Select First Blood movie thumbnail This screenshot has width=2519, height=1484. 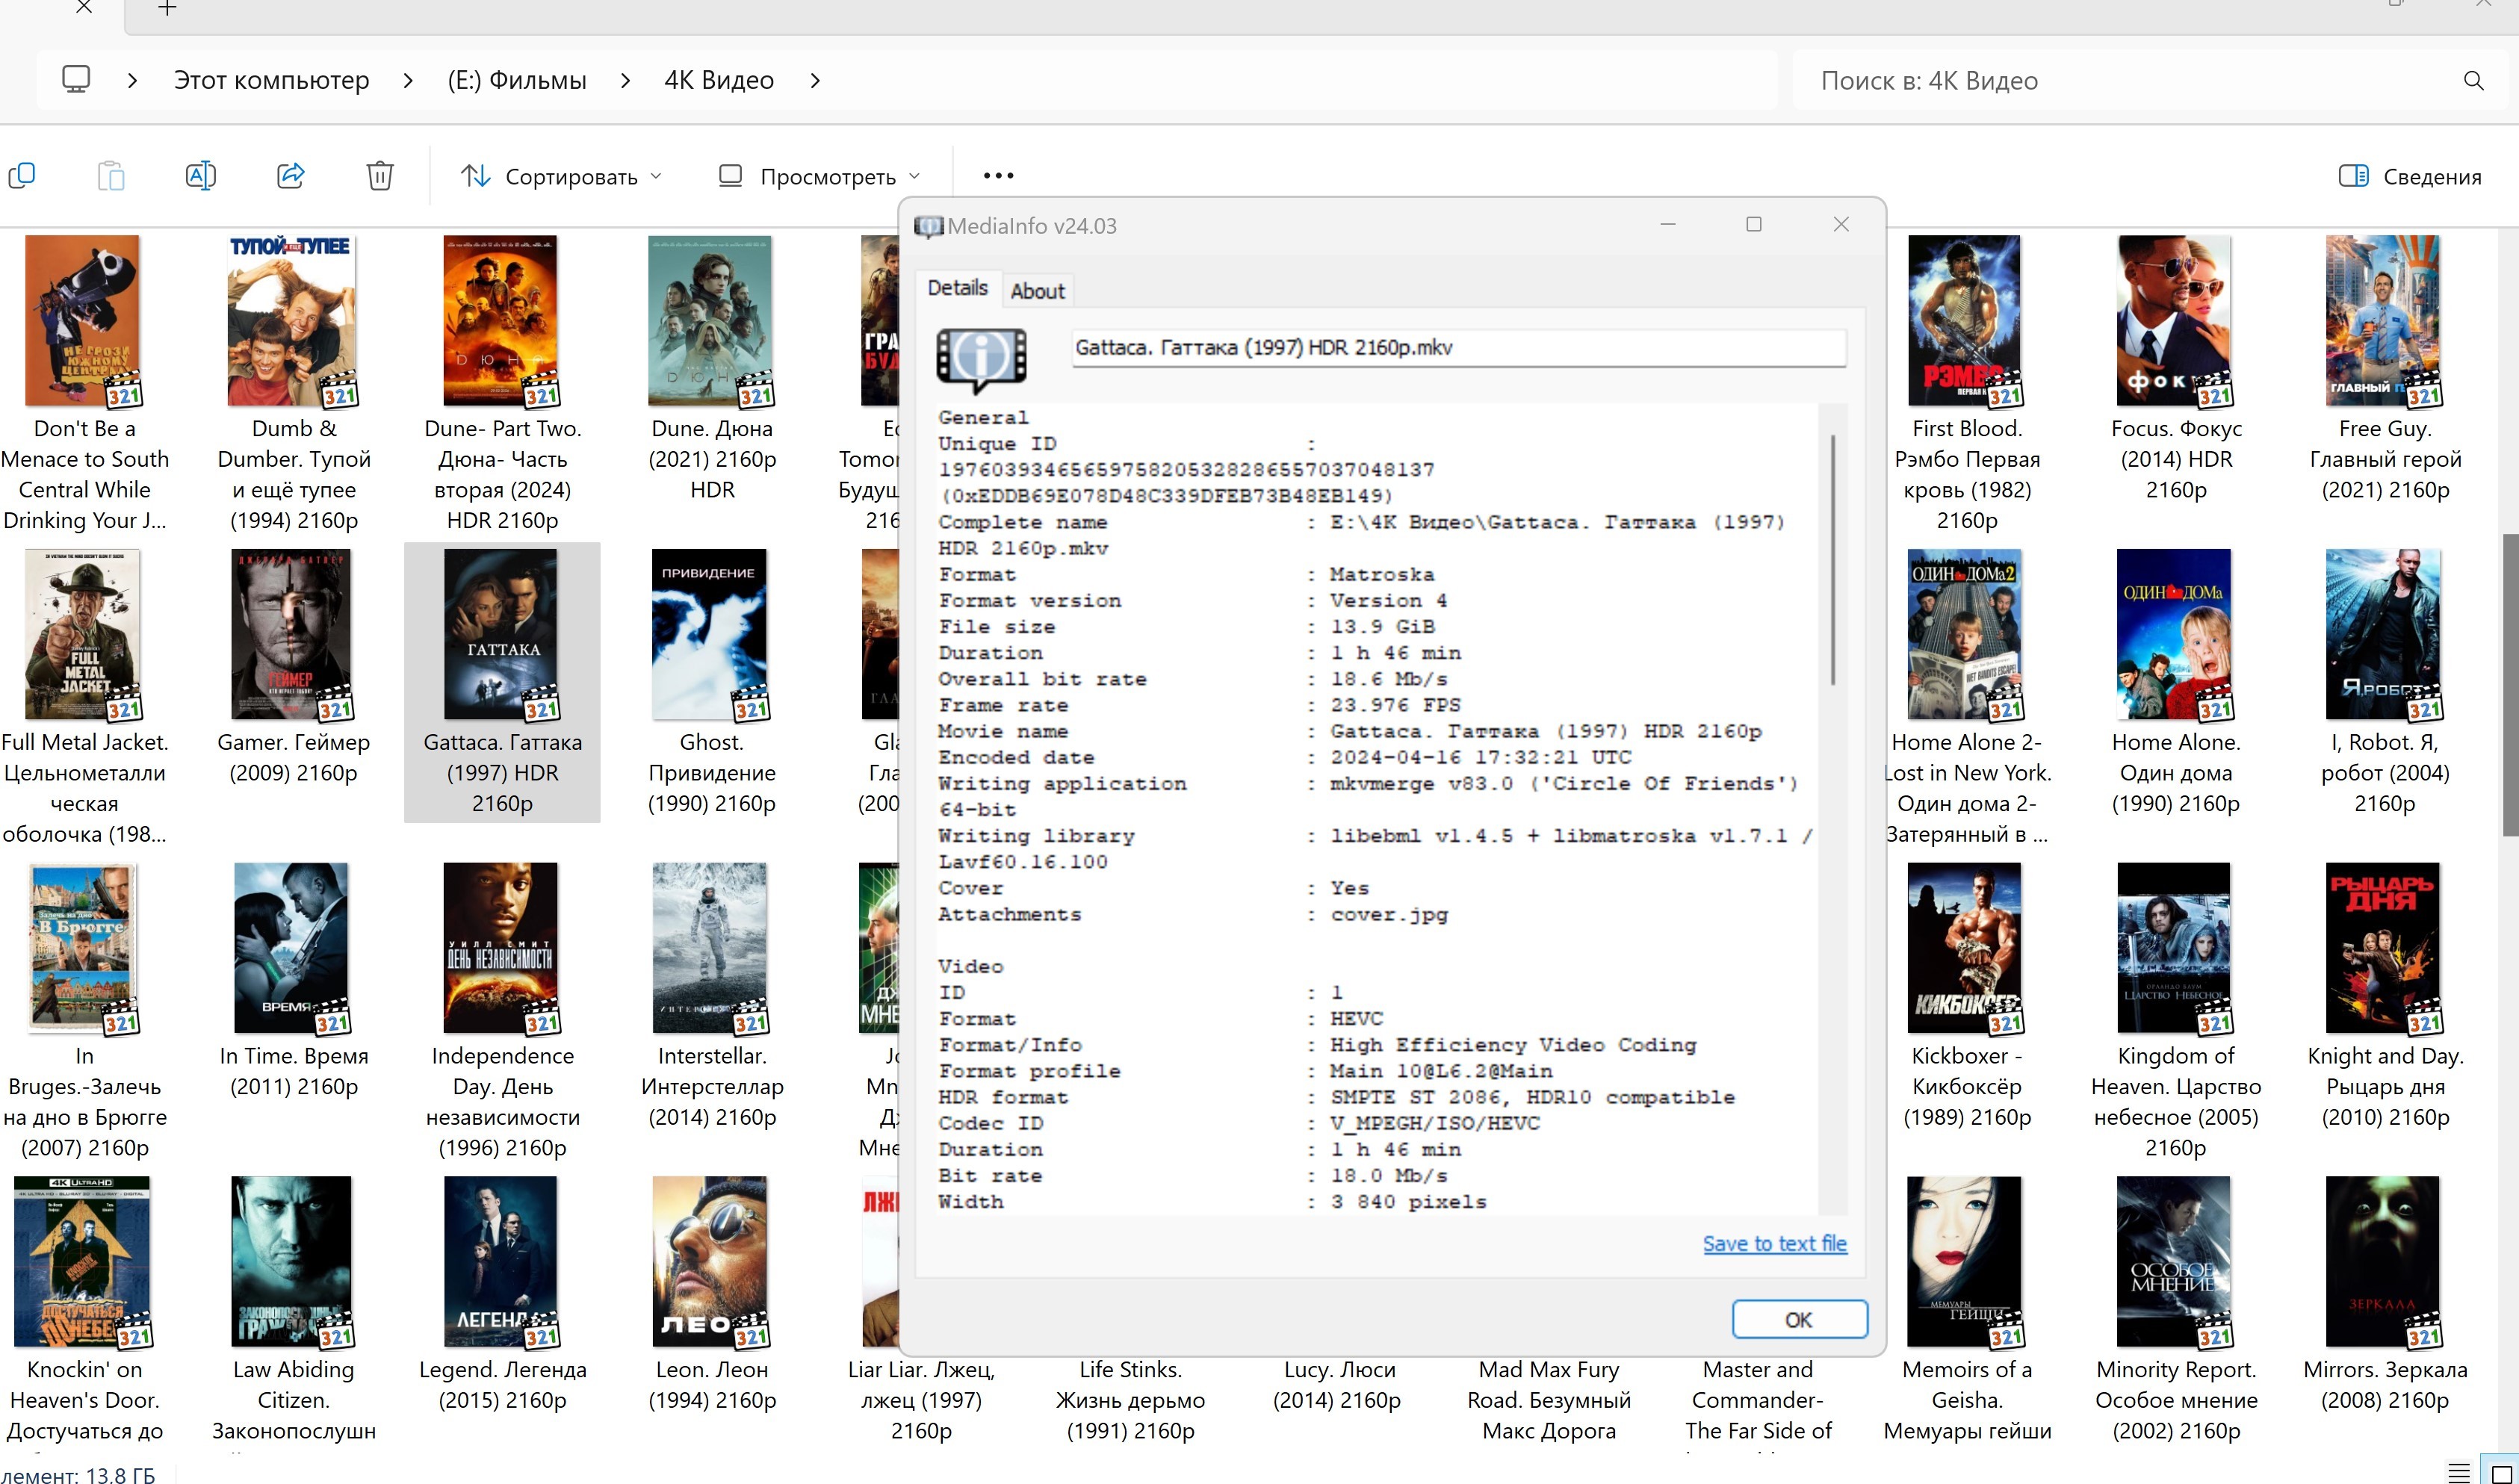coord(1966,322)
